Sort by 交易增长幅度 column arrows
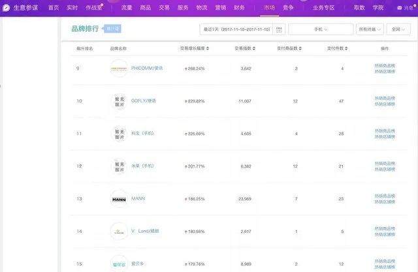418x272 pixels. 208,48
